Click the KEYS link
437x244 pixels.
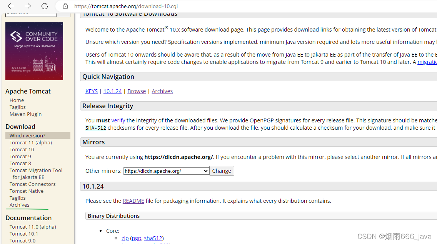pos(92,91)
